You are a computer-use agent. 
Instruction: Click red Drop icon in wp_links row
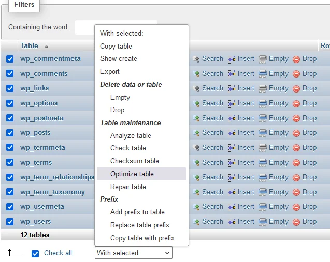click(x=296, y=89)
